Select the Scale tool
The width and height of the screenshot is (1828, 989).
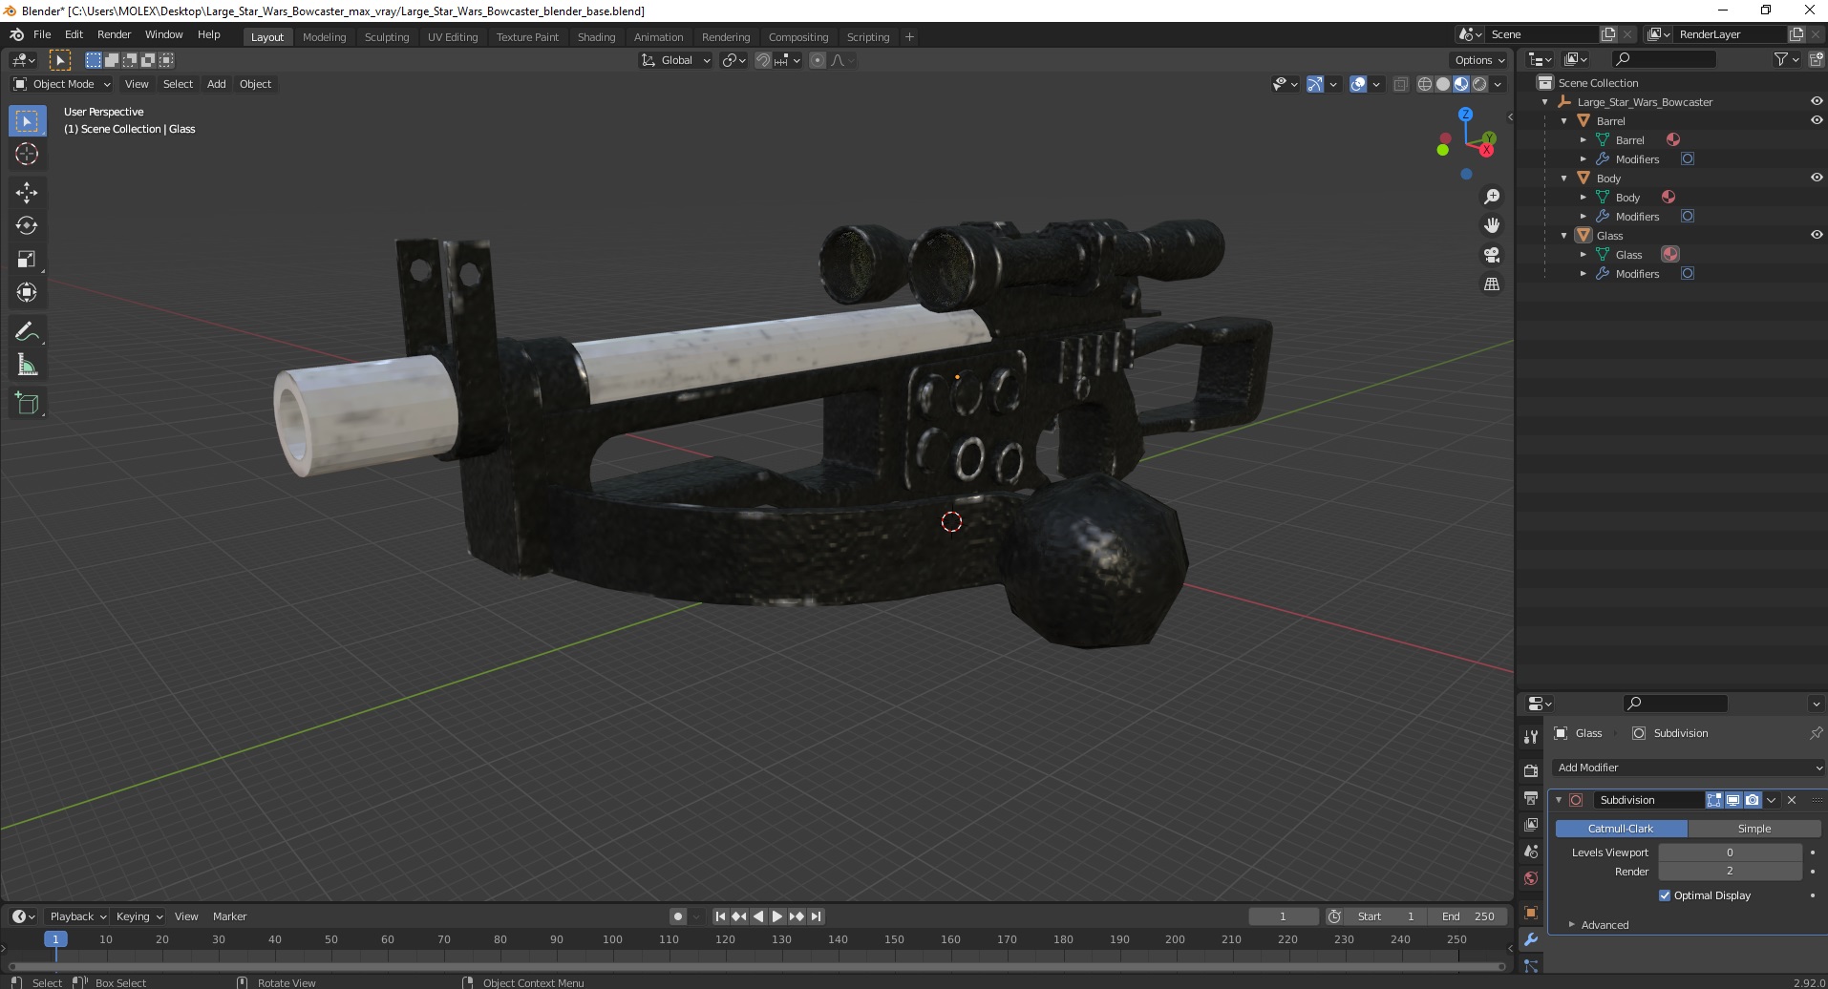[27, 259]
